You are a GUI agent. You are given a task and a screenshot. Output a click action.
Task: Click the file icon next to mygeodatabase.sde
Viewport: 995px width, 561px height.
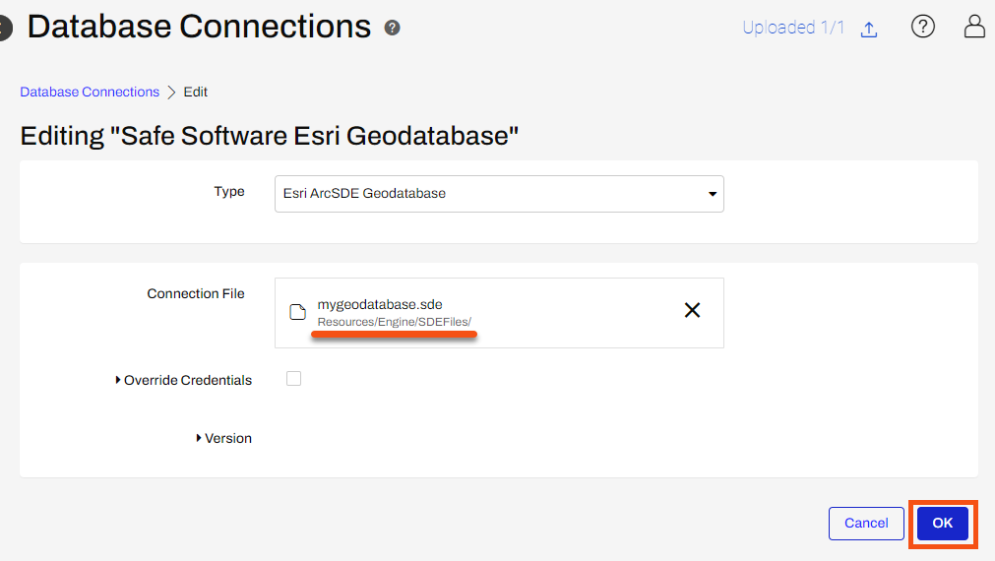pos(297,312)
